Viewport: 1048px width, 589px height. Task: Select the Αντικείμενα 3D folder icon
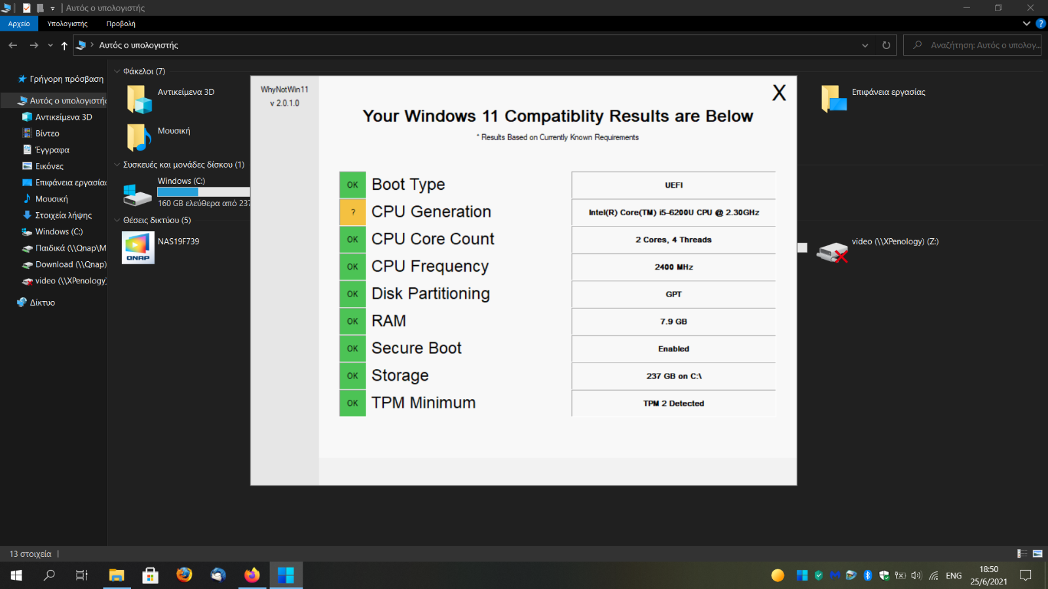[x=139, y=99]
